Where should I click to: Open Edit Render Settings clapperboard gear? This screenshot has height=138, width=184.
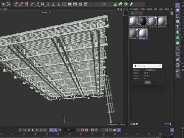click(80, 4)
